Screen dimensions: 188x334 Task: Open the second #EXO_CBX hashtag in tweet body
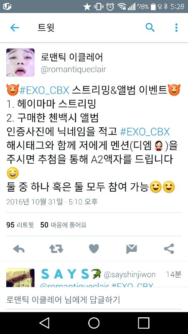click(x=145, y=132)
